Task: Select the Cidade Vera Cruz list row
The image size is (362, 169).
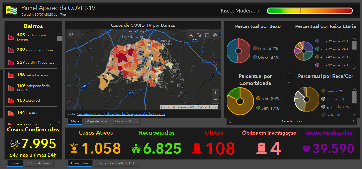Action: pyautogui.click(x=31, y=50)
